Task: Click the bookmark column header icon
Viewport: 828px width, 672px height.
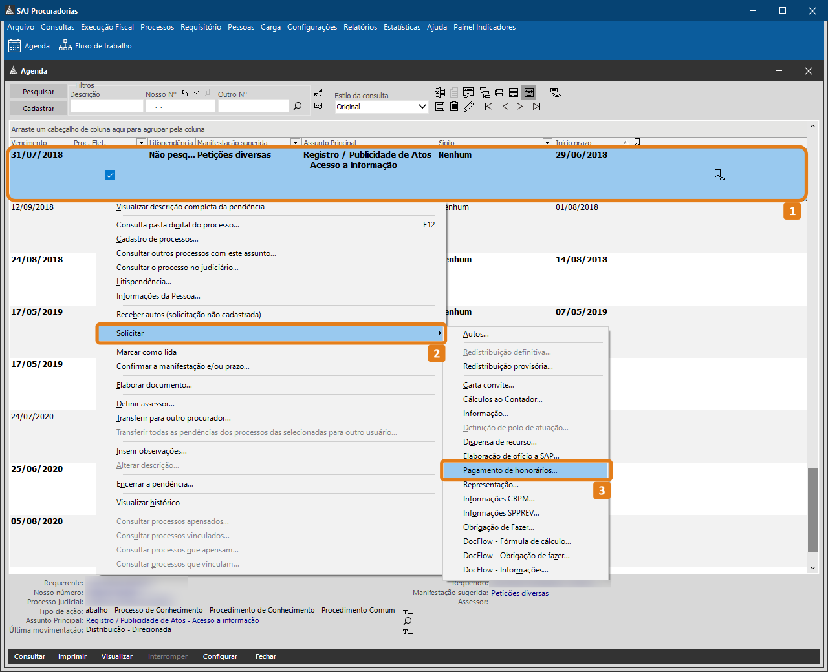Action: 637,142
